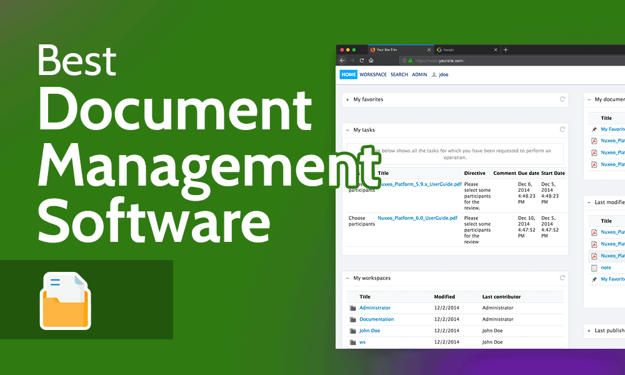This screenshot has width=625, height=375.
Task: Click the refresh icon on My favorites panel
Action: click(x=562, y=99)
